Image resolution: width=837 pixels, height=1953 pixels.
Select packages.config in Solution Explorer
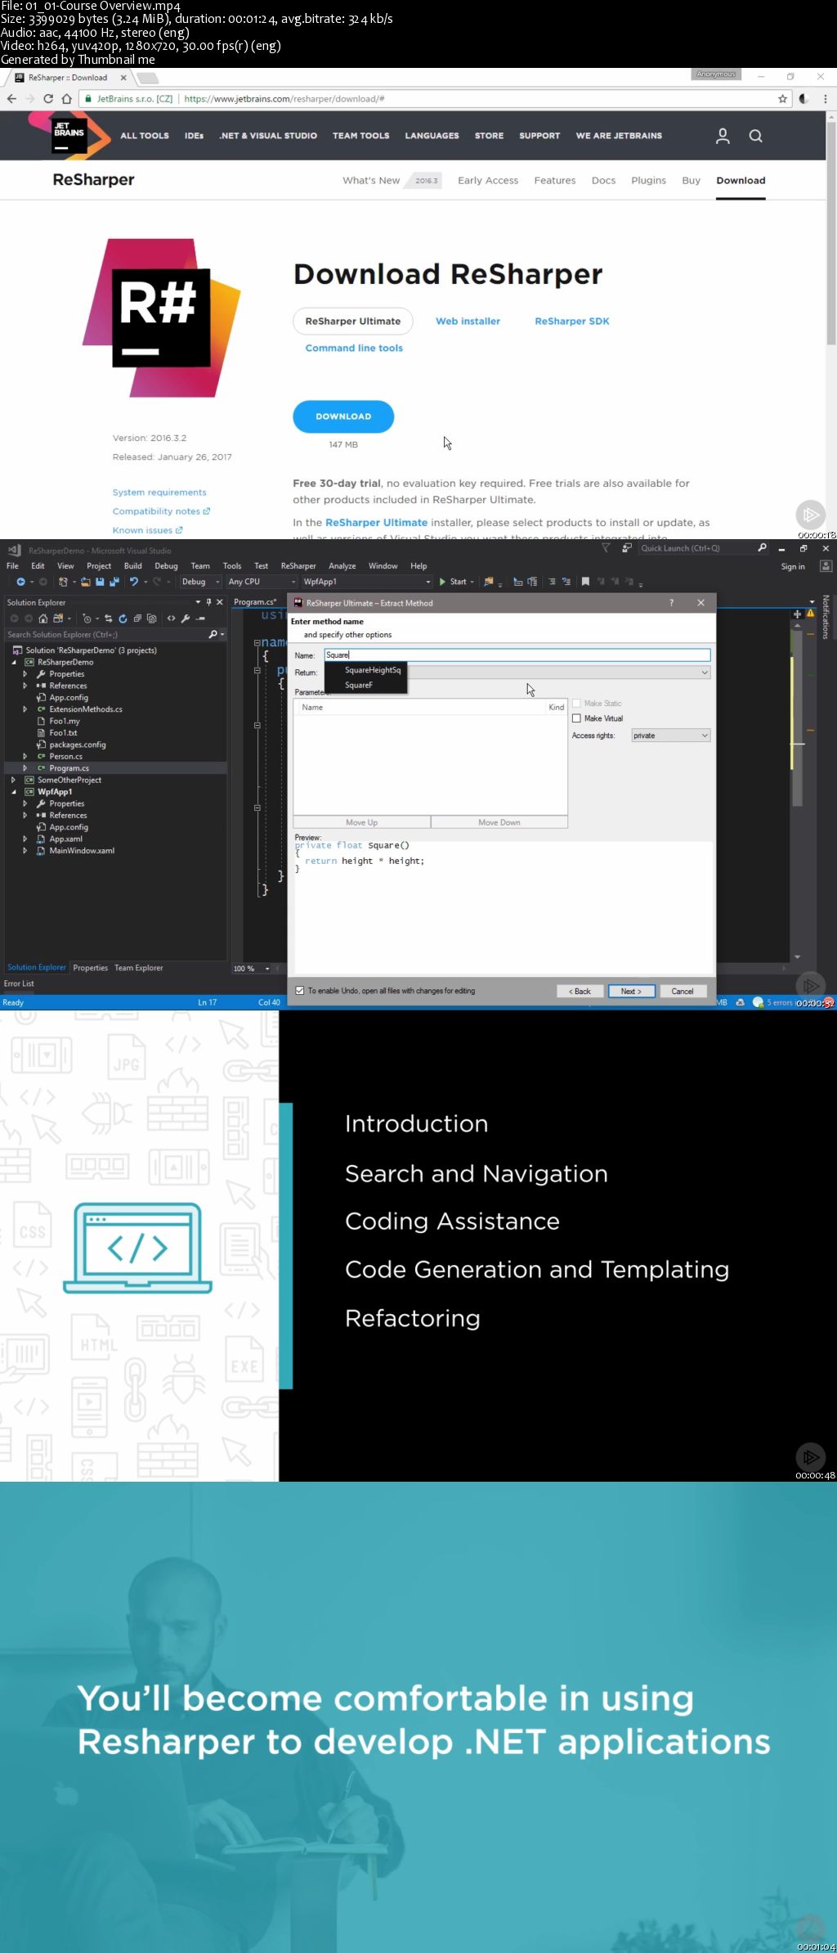[x=78, y=745]
